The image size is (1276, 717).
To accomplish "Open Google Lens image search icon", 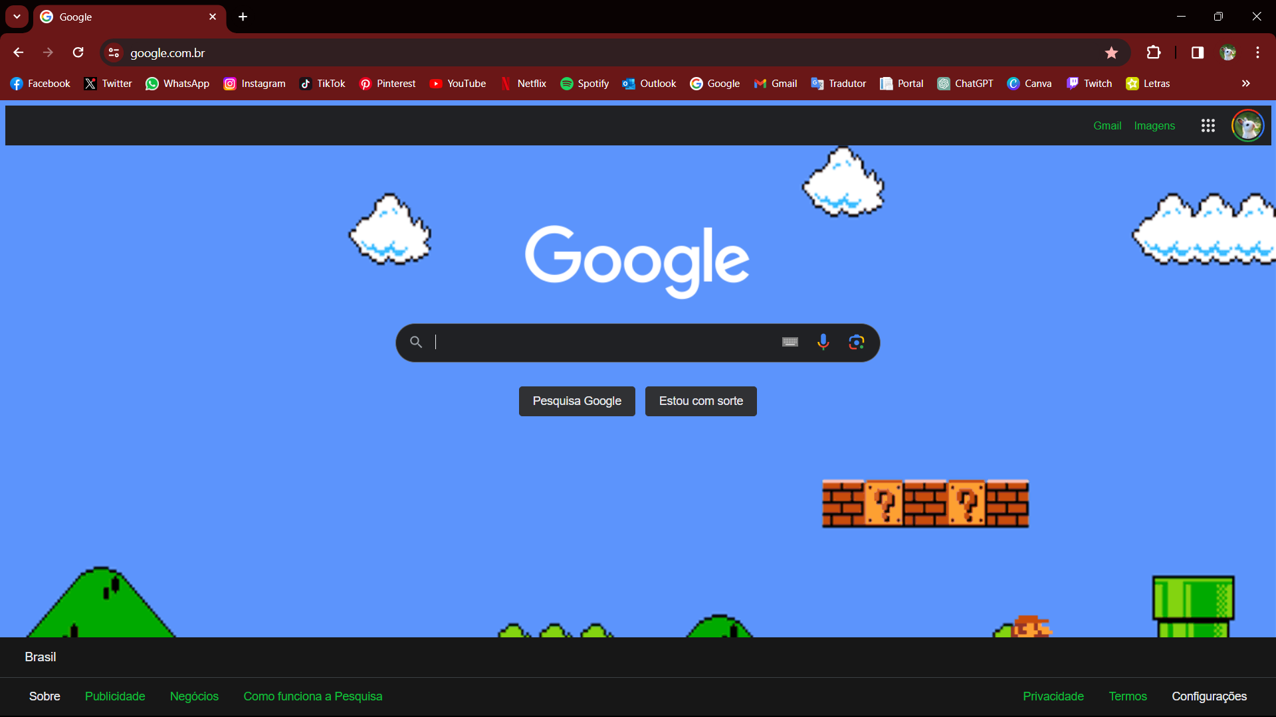I will (856, 342).
